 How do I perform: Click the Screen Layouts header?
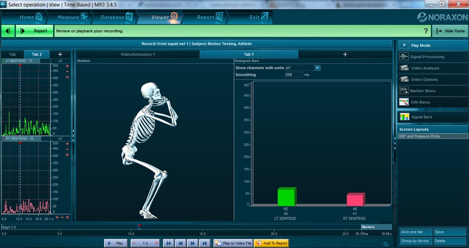coord(433,129)
